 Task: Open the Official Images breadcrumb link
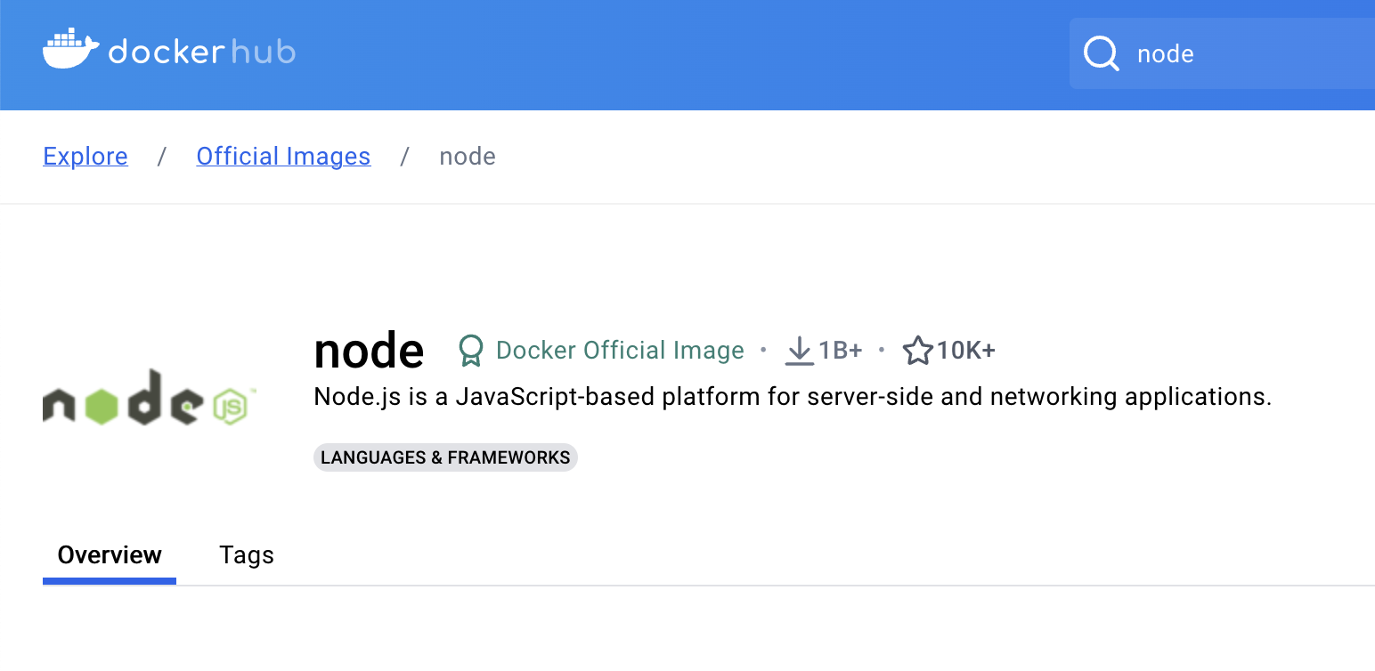[283, 157]
